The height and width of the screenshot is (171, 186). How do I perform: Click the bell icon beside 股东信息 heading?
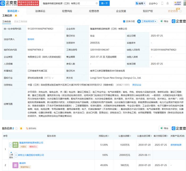pos(21,128)
